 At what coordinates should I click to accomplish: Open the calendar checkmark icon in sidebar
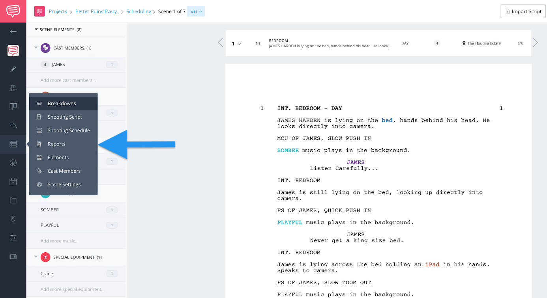click(13, 182)
